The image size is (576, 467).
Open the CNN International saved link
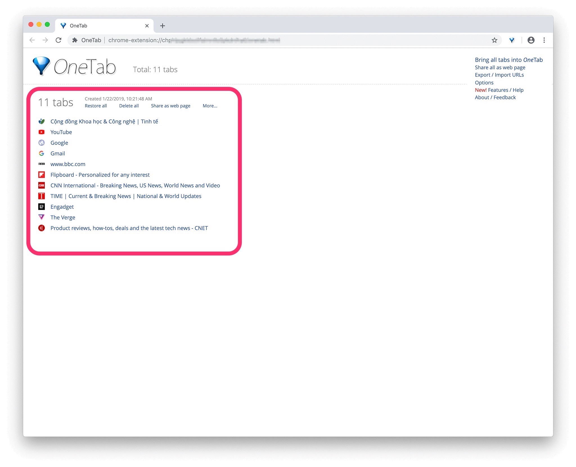[135, 186]
